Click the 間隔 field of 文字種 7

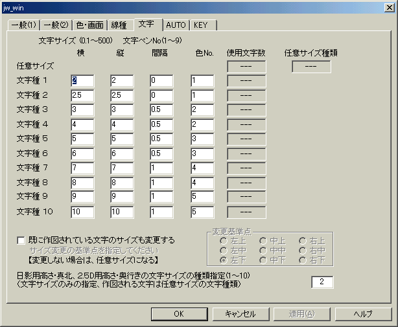tap(161, 168)
